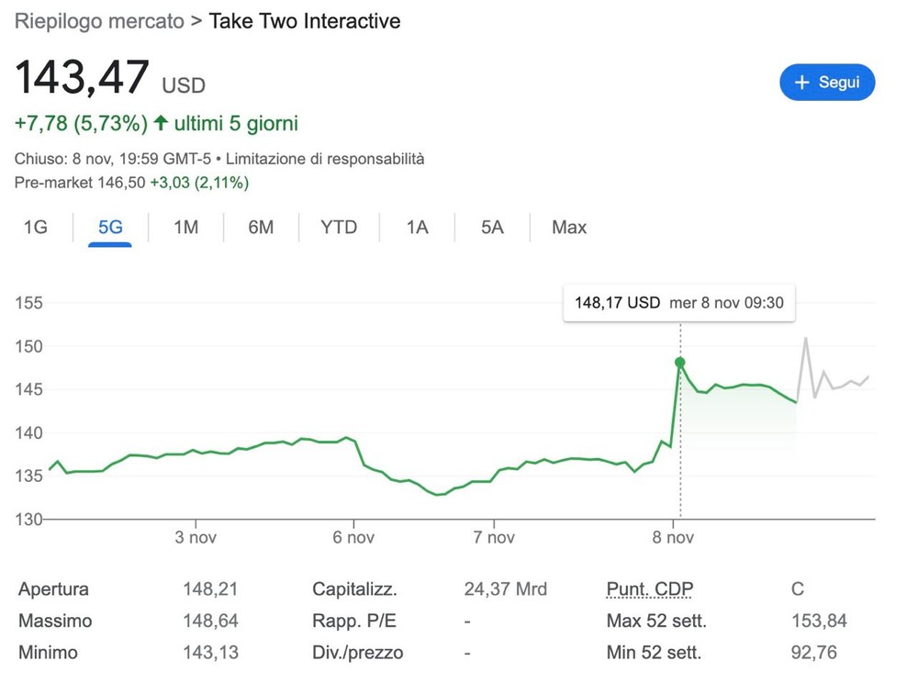Open the Max chart range
This screenshot has width=918, height=683.
click(569, 228)
